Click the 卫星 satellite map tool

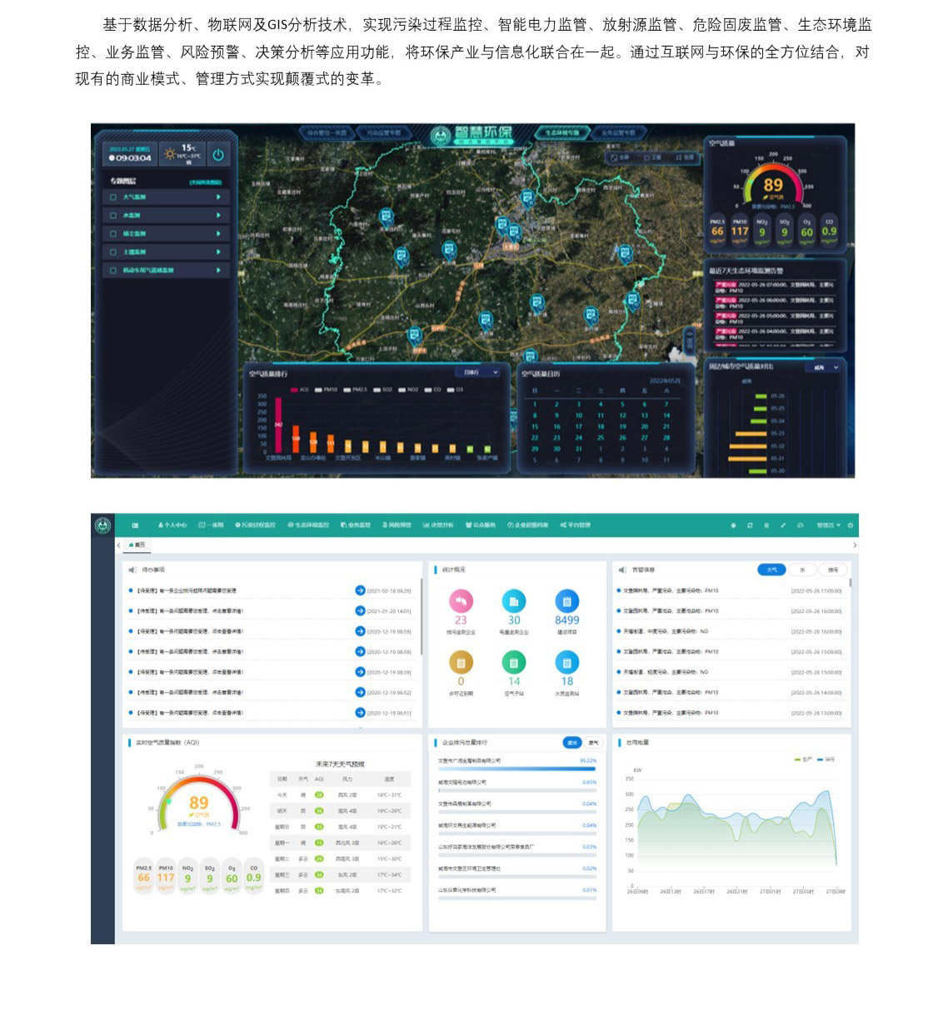(x=653, y=157)
